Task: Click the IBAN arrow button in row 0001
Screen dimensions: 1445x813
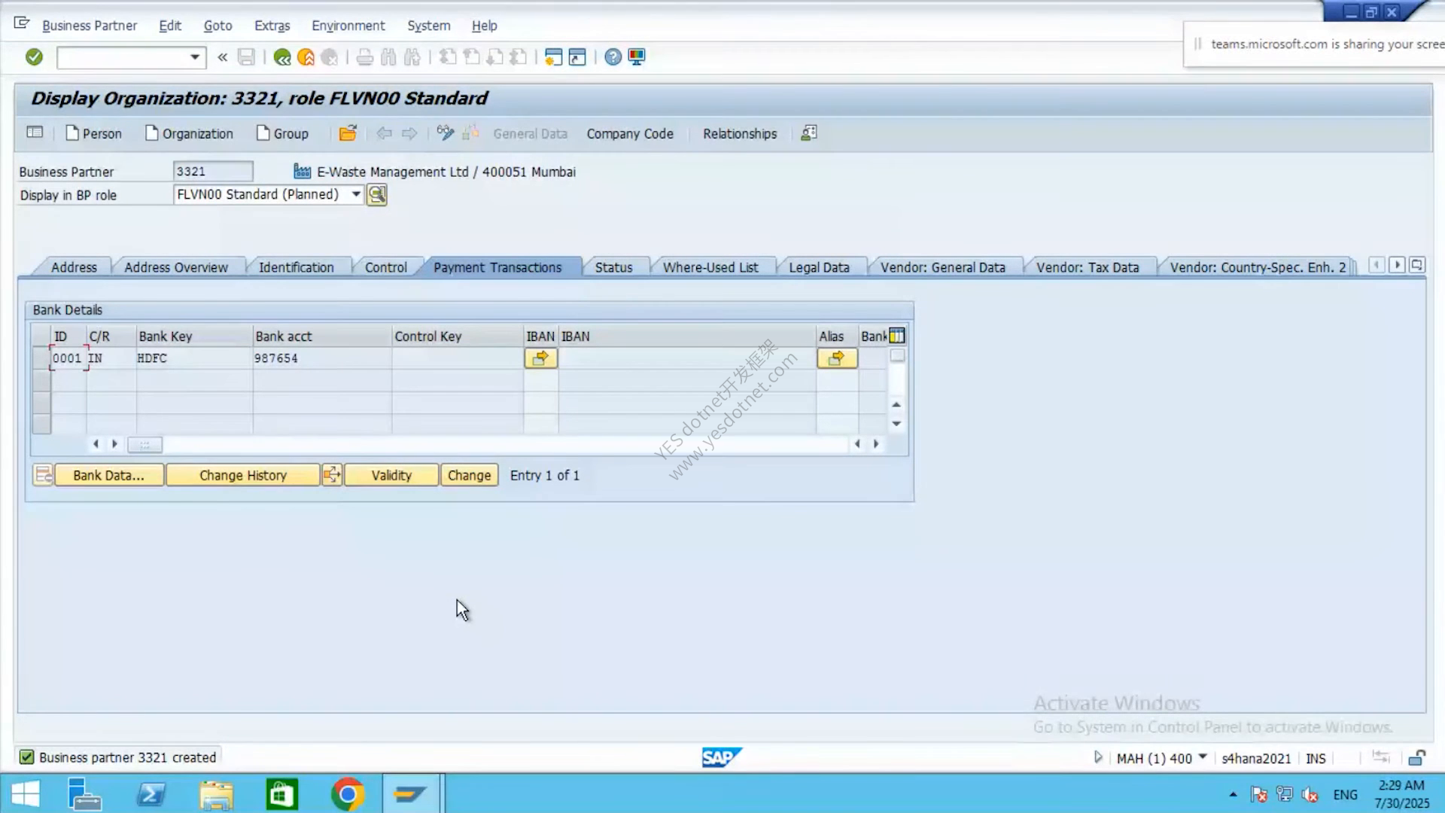Action: (541, 358)
